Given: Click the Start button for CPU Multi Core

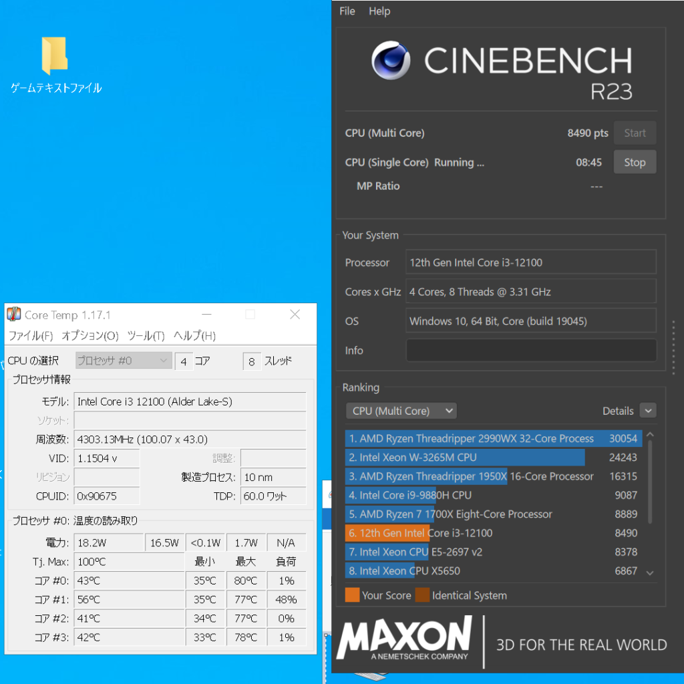Looking at the screenshot, I should point(635,133).
